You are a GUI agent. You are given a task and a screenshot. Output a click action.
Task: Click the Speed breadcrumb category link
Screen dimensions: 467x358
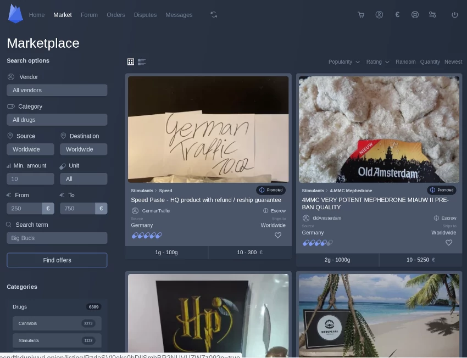coord(165,191)
